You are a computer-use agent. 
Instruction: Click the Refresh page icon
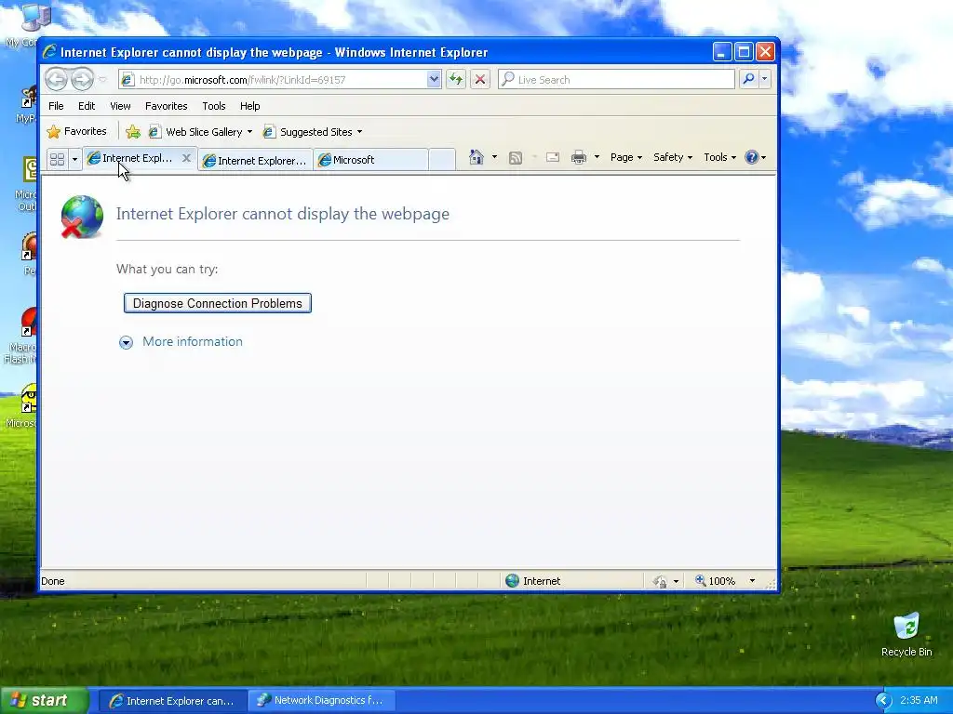pyautogui.click(x=456, y=79)
